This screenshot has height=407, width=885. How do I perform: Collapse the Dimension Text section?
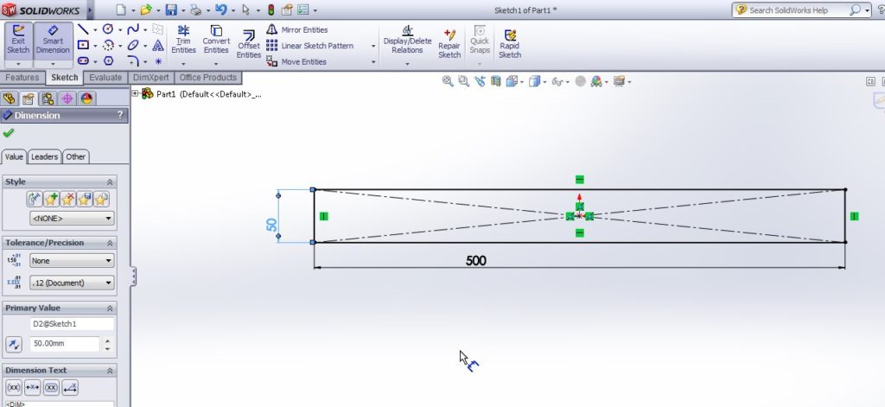pos(110,371)
